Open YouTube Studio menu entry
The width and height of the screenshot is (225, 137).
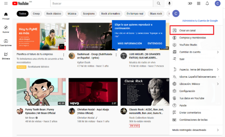[196, 45]
